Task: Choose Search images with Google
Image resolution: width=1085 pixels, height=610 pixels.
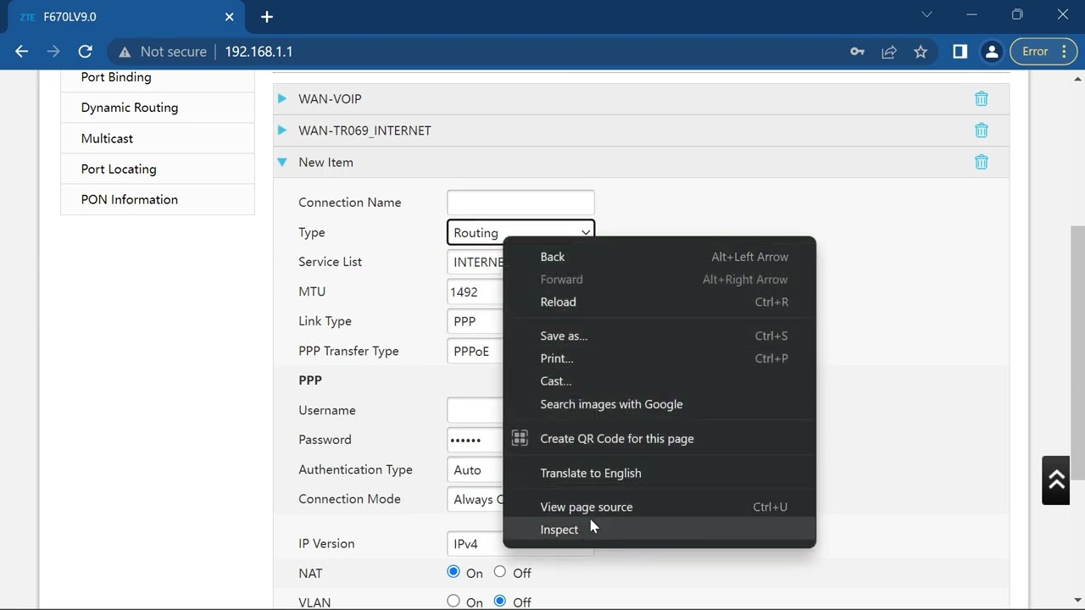Action: tap(659, 404)
